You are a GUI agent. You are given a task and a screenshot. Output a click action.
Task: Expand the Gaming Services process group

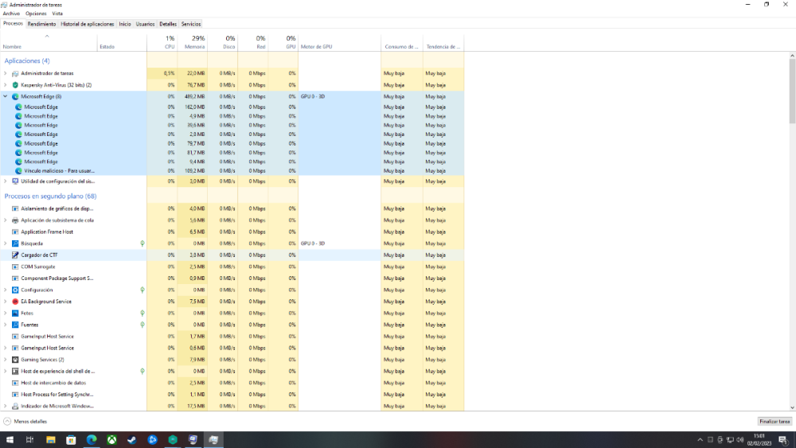pyautogui.click(x=6, y=360)
